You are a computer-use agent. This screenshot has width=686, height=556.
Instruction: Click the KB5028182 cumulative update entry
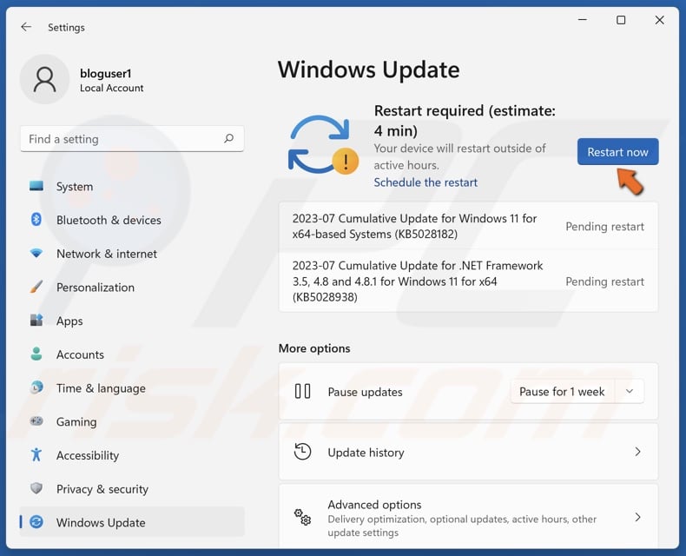pos(468,226)
